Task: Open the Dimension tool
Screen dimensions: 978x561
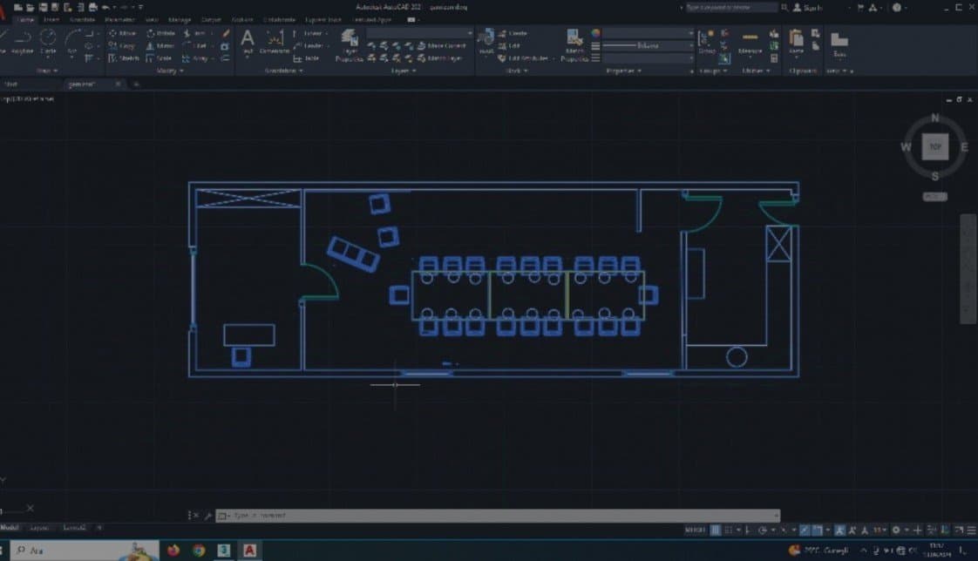Action: click(275, 42)
